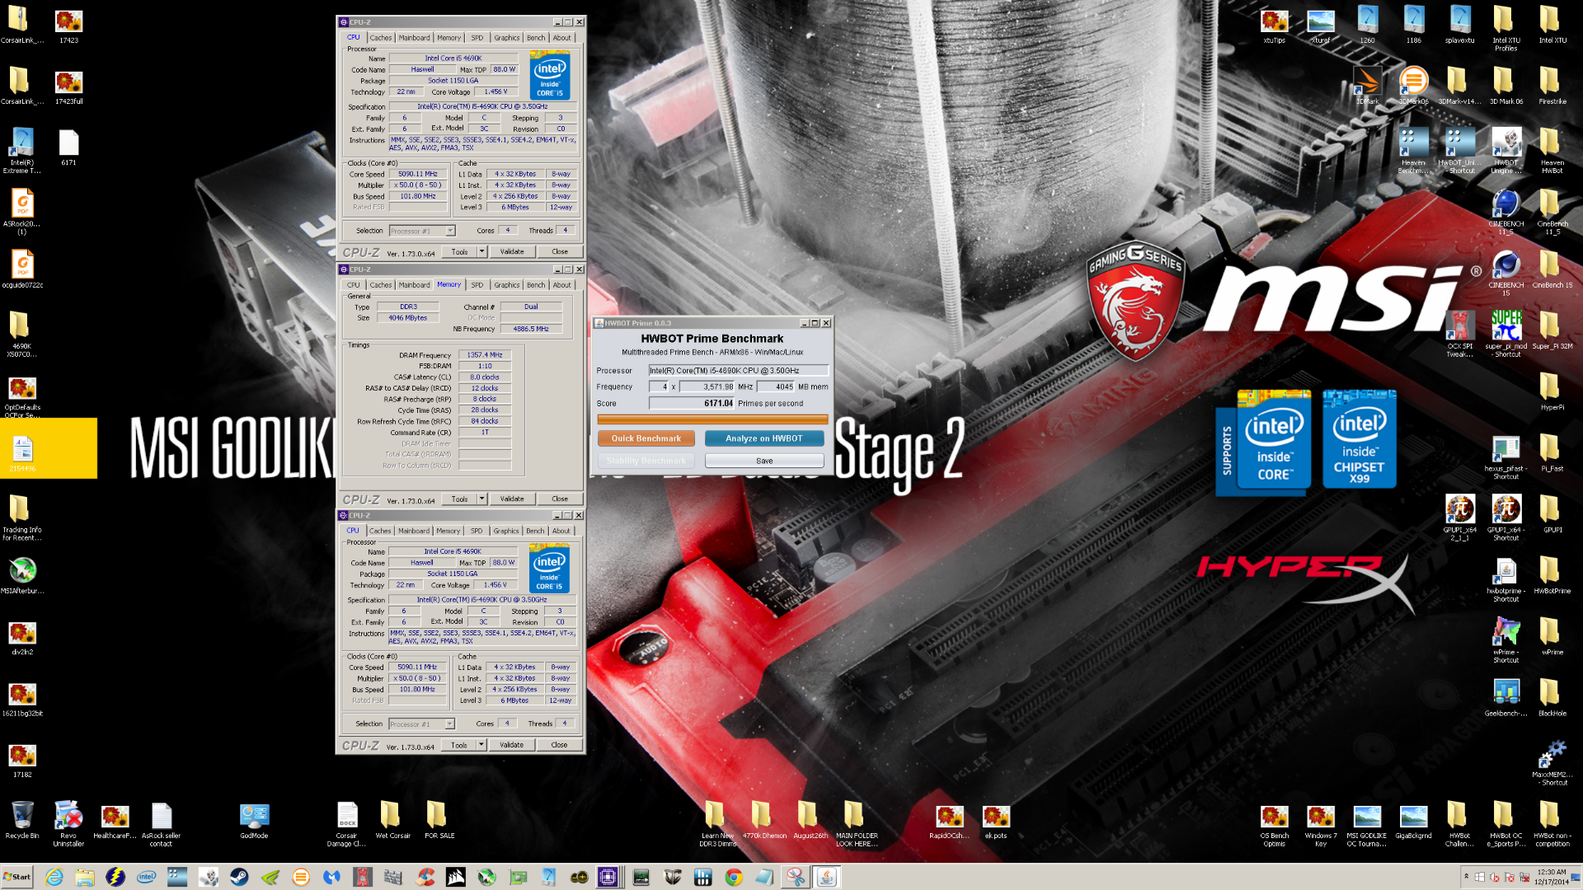The image size is (1583, 890).
Task: Open Bench tab in bottom CPU-Z window
Action: coord(535,532)
